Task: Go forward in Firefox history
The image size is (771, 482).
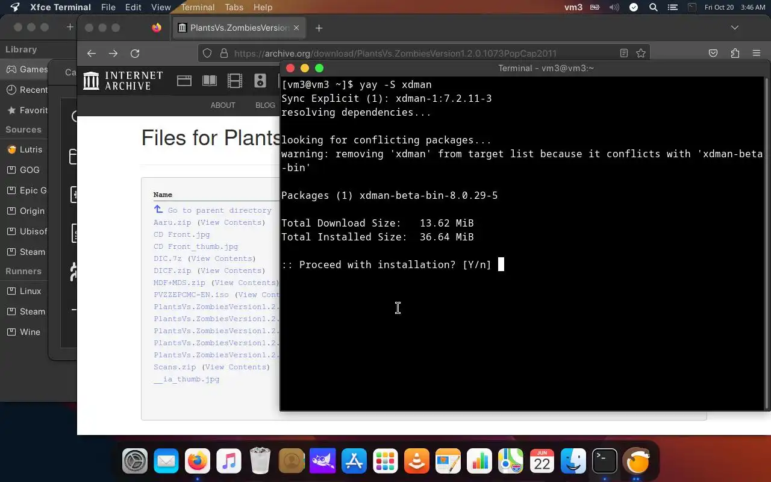Action: click(x=113, y=53)
